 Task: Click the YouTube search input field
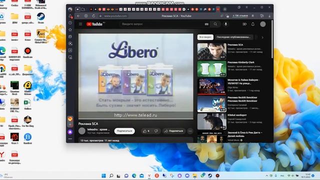pyautogui.click(x=161, y=24)
